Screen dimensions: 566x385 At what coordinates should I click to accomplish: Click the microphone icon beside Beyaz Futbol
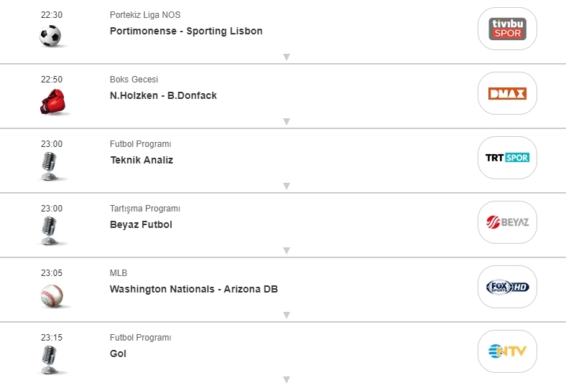click(x=49, y=230)
